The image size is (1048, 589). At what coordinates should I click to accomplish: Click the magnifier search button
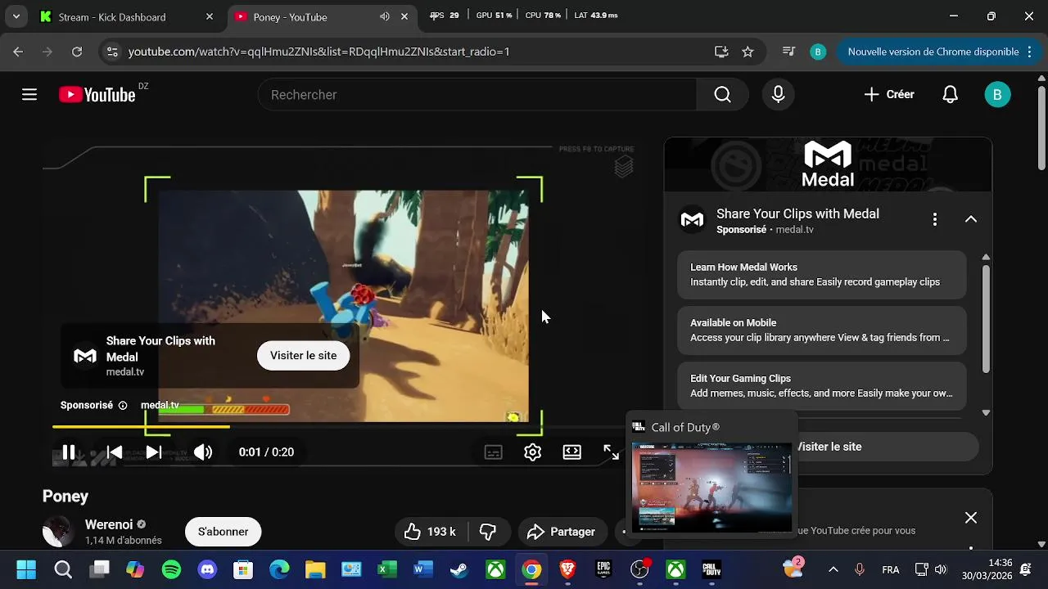[722, 95]
